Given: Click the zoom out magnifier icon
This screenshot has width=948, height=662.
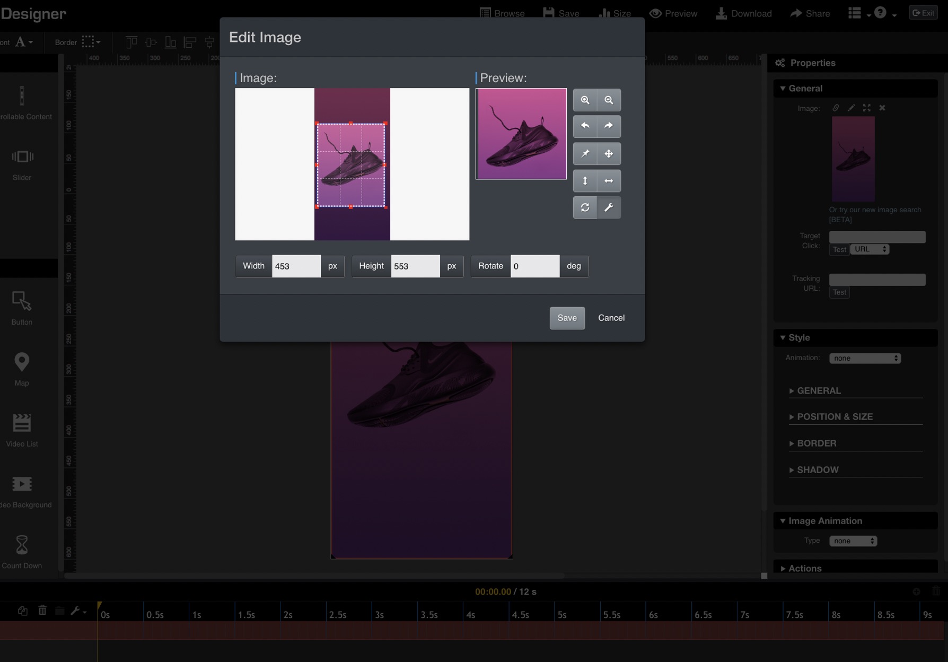Looking at the screenshot, I should [x=609, y=100].
